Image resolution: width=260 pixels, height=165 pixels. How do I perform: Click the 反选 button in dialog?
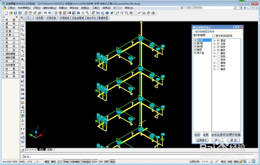(x=226, y=135)
